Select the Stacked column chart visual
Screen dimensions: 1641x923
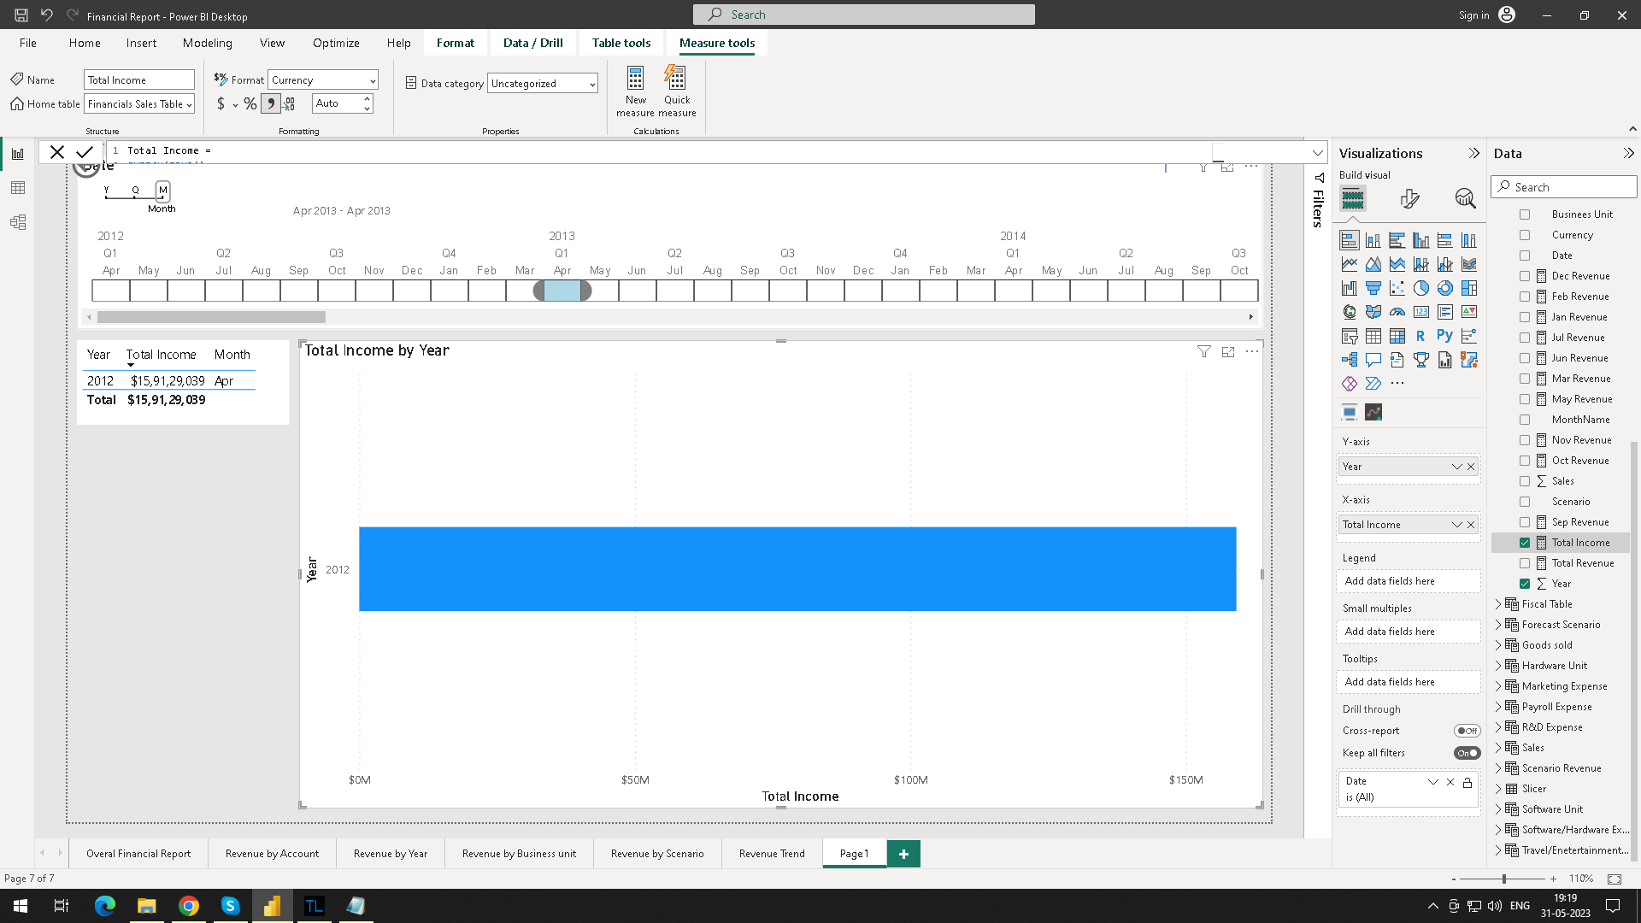(1373, 240)
